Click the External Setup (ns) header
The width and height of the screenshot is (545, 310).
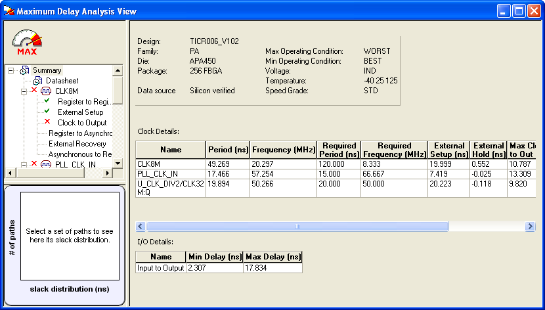click(448, 150)
